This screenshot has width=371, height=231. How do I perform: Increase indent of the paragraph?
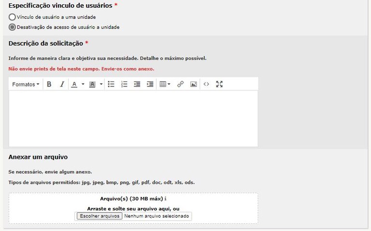click(150, 84)
